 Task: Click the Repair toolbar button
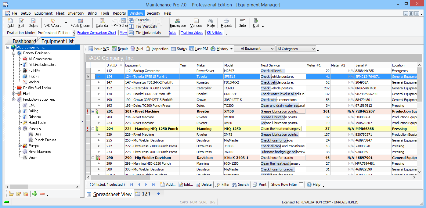pyautogui.click(x=120, y=49)
